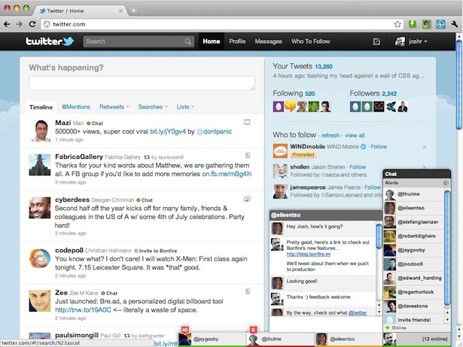Click the joshr profile avatar in header

pos(400,41)
